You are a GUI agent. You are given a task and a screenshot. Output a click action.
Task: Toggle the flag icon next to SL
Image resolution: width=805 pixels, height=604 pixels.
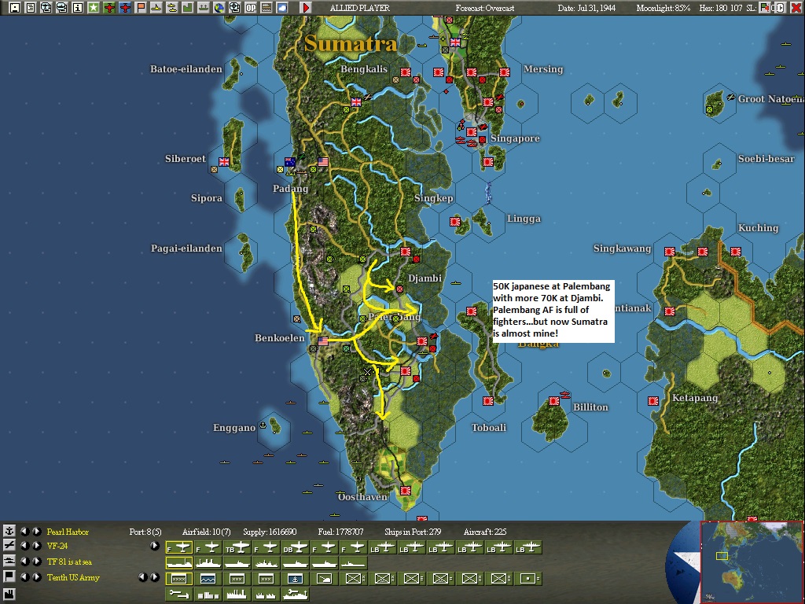765,8
